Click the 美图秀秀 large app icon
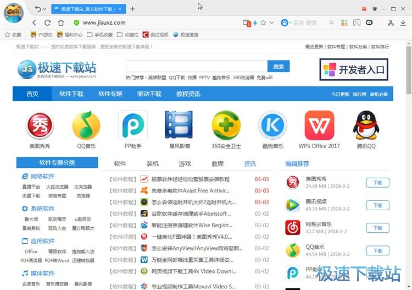Screen dimensions: 412x290 [40, 125]
